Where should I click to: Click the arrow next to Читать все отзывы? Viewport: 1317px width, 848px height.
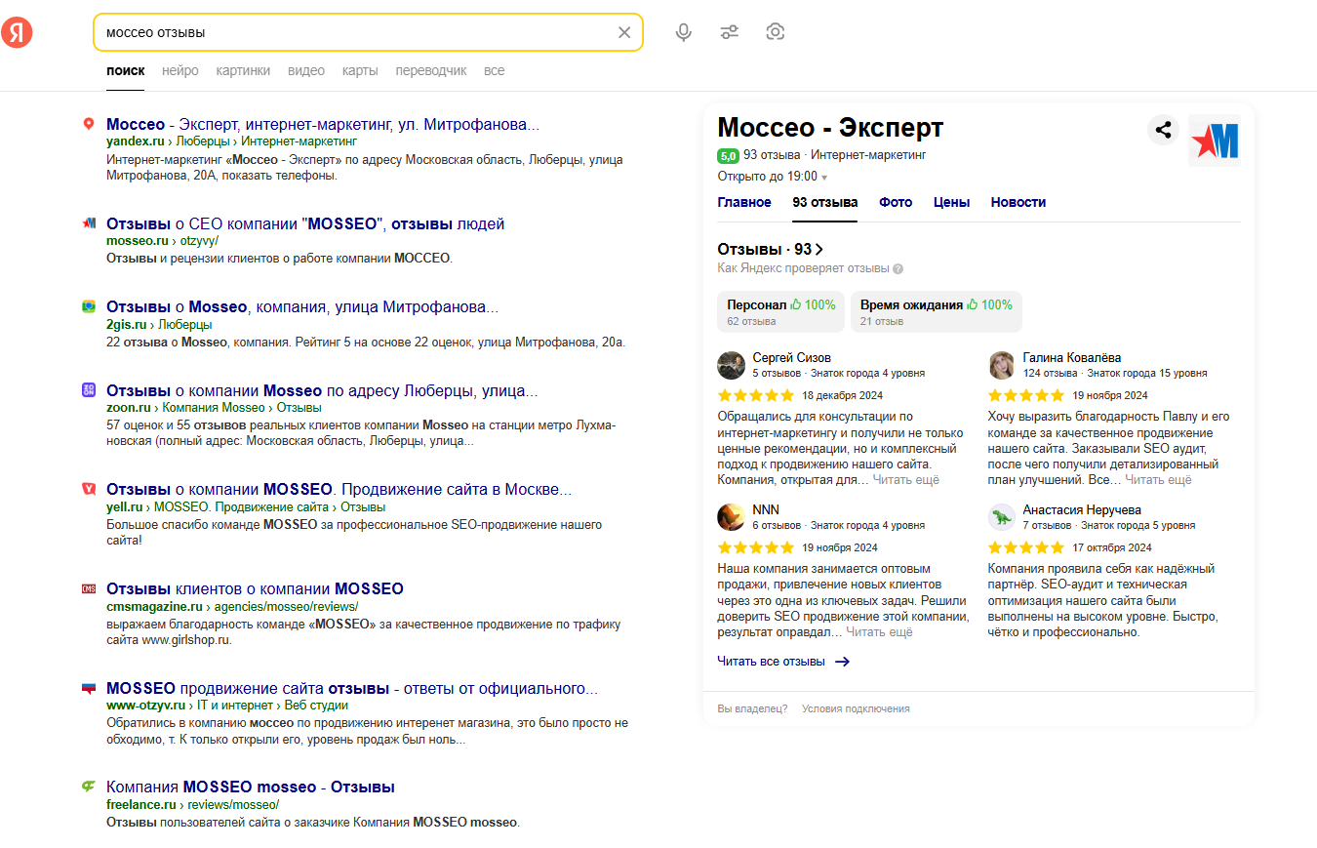click(842, 662)
